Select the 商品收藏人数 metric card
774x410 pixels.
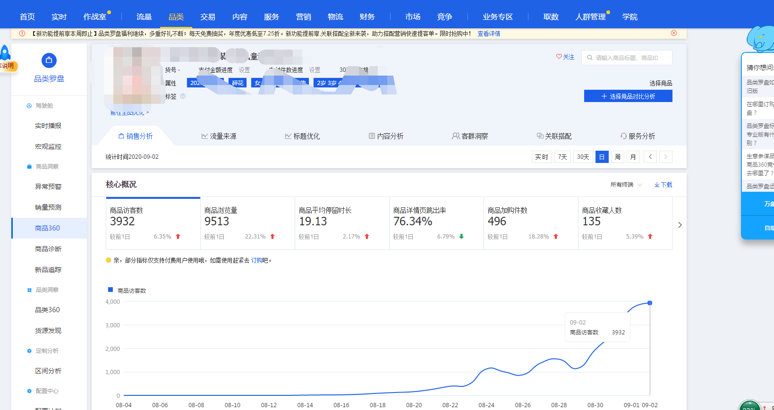[625, 223]
